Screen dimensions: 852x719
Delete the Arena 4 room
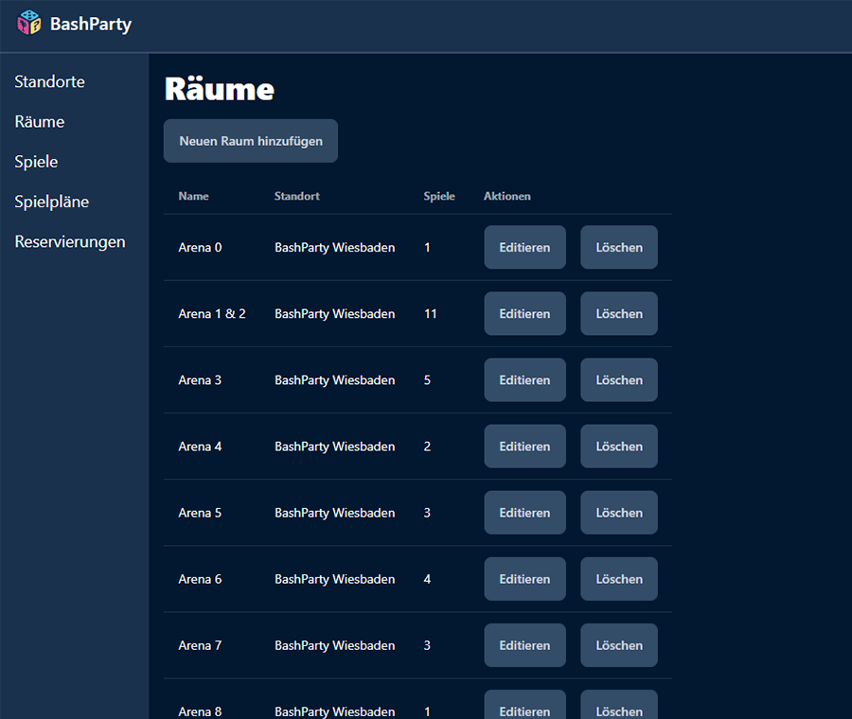pos(619,446)
